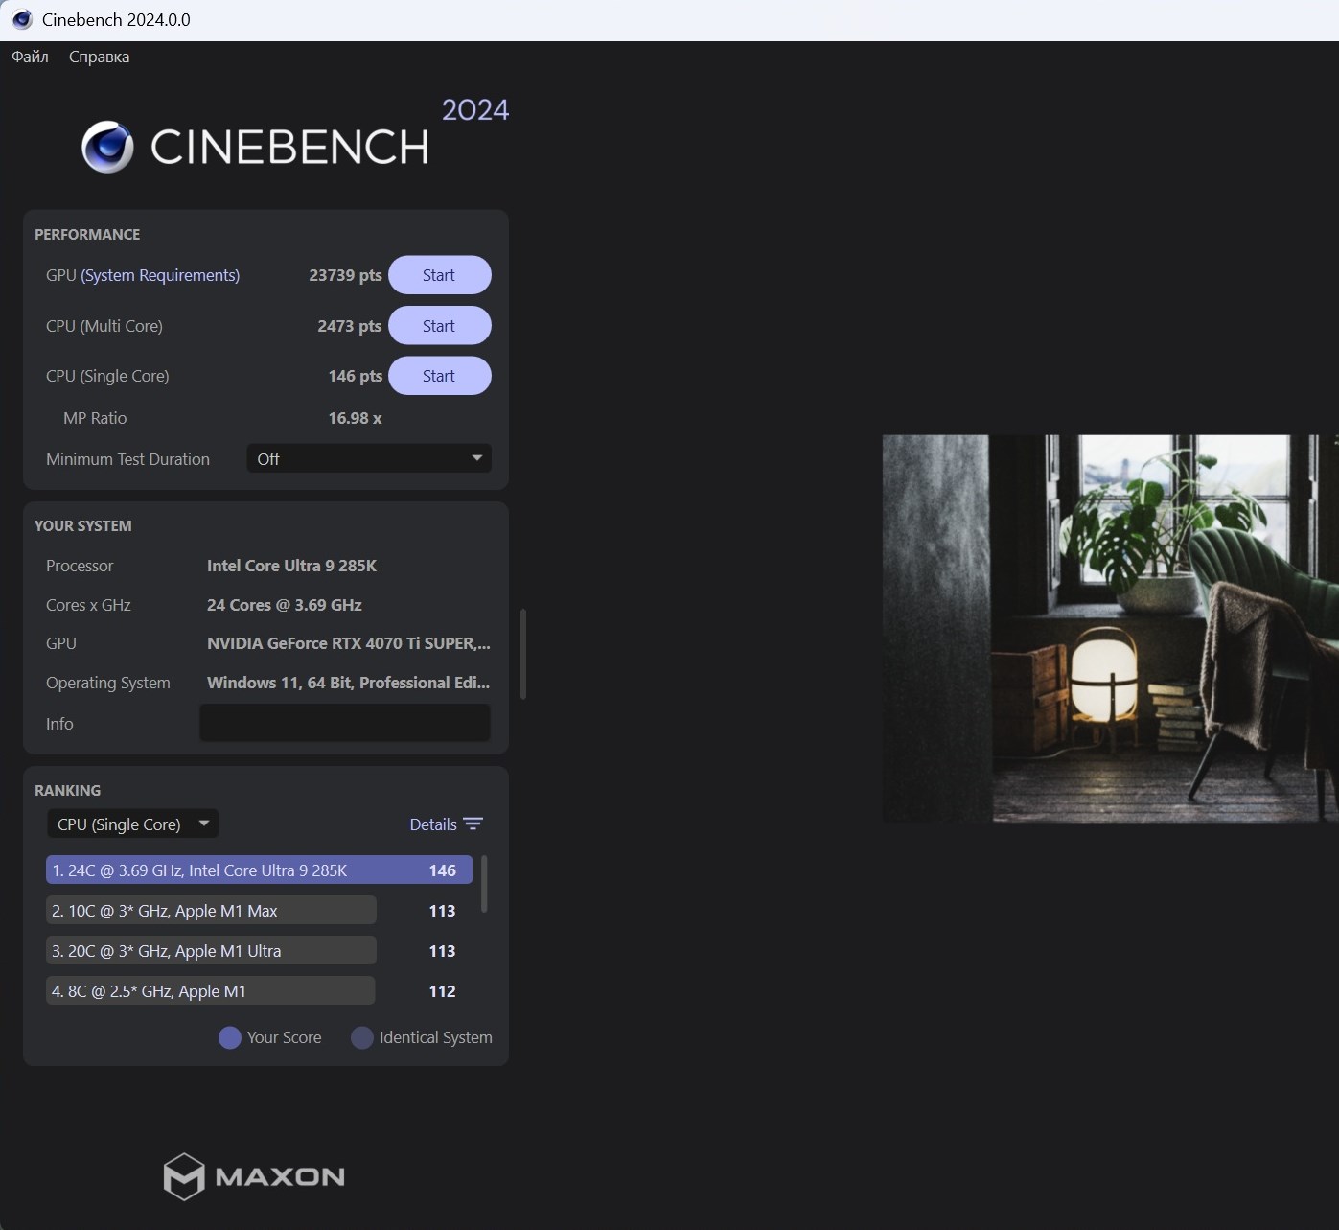Click the Cinebench sphere logo
The height and width of the screenshot is (1230, 1339).
click(107, 147)
